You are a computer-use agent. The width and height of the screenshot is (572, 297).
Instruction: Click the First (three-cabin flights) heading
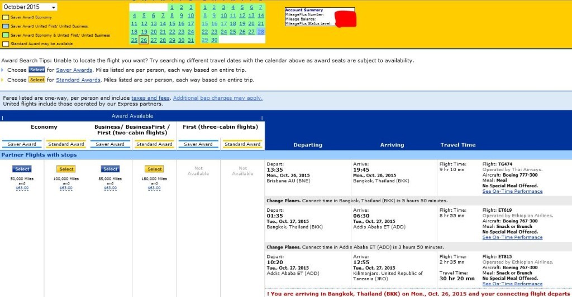(x=220, y=127)
